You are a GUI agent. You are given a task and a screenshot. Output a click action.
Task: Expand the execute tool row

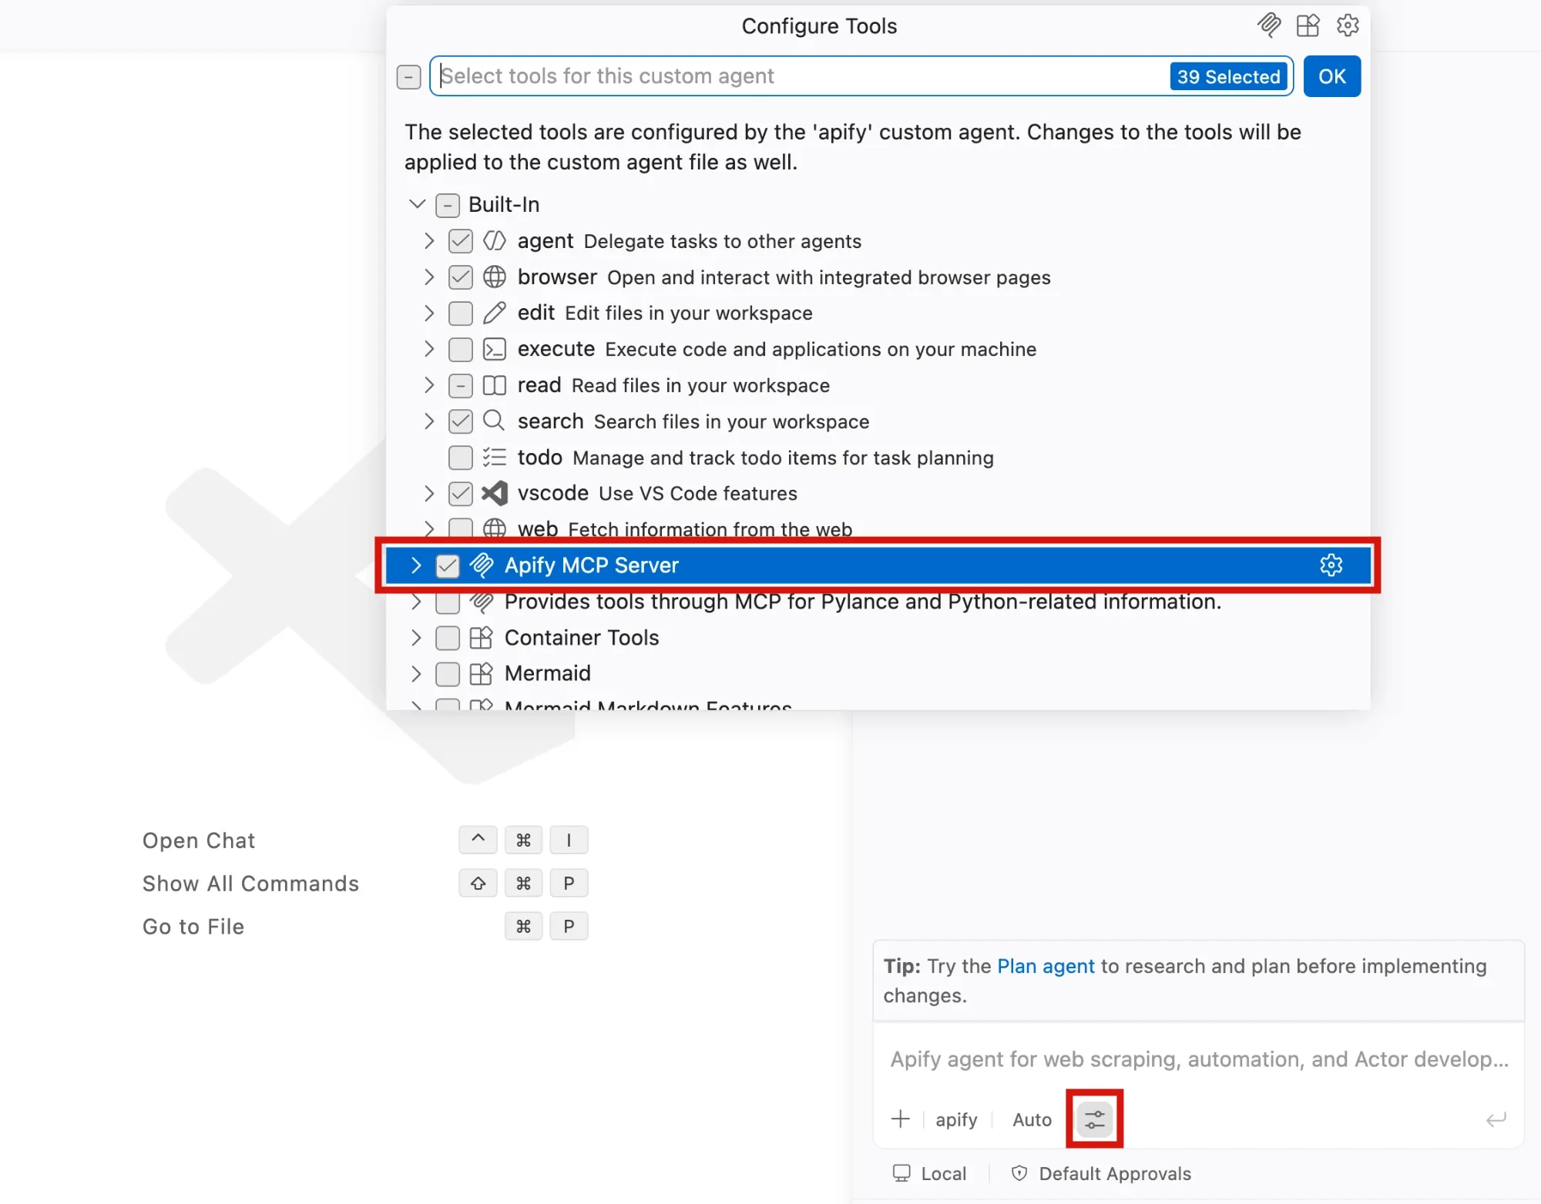(x=429, y=349)
